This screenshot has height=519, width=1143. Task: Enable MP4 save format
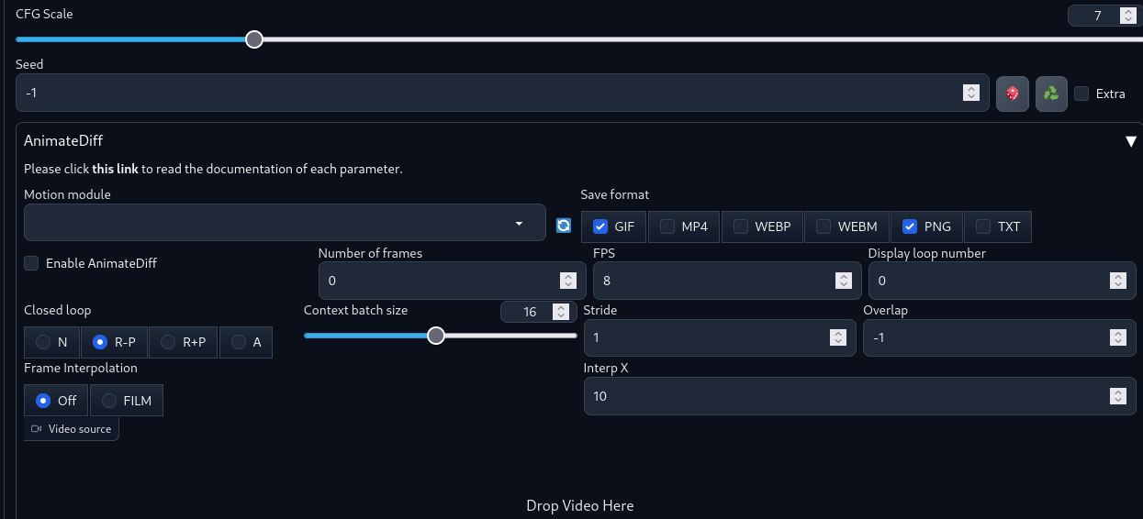coord(667,226)
